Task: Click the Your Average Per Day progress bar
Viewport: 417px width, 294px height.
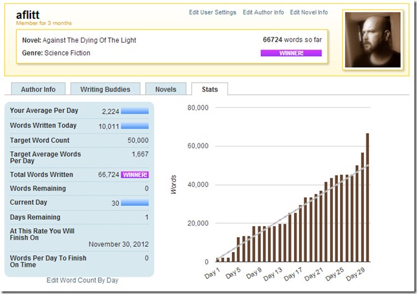Action: 135,110
